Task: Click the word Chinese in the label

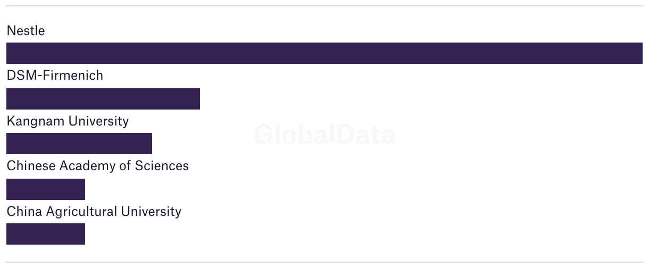Action: click(31, 166)
